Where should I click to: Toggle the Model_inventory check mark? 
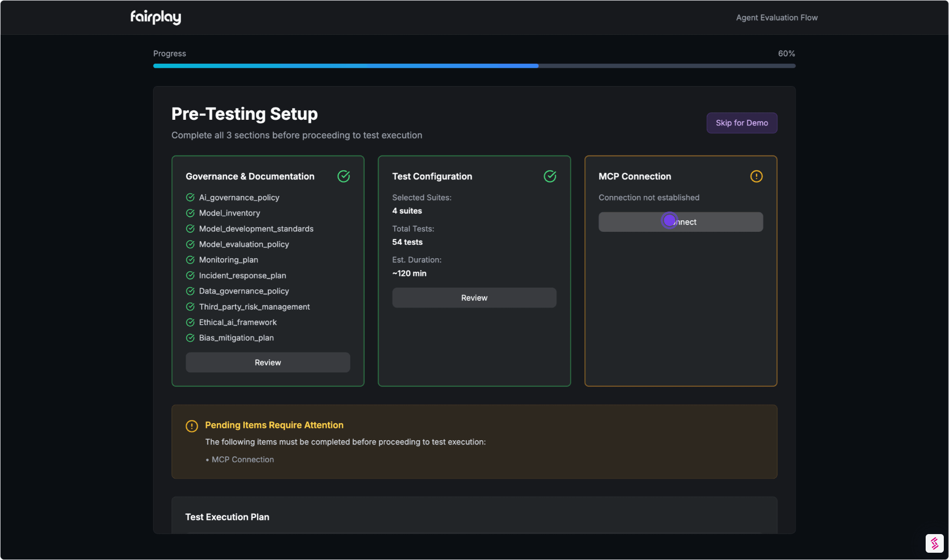click(x=190, y=213)
